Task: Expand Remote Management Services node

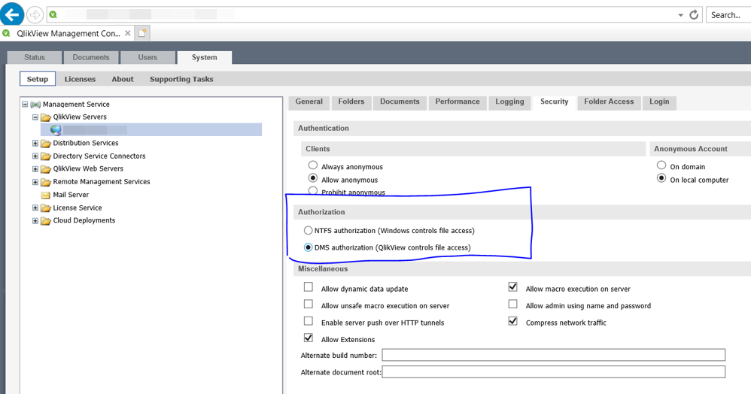Action: pos(35,181)
